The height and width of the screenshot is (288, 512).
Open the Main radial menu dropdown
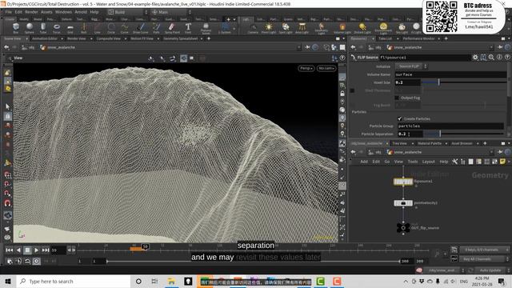(x=170, y=12)
